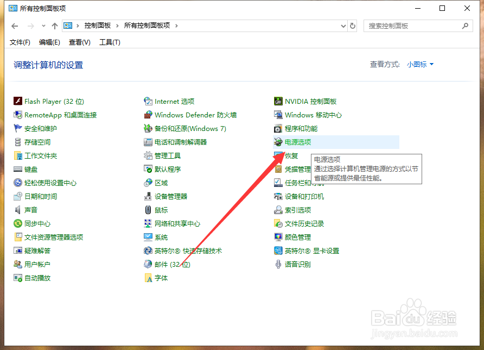Click the 键盘 keyboard icon
Image resolution: width=484 pixels, height=350 pixels.
tap(18, 169)
